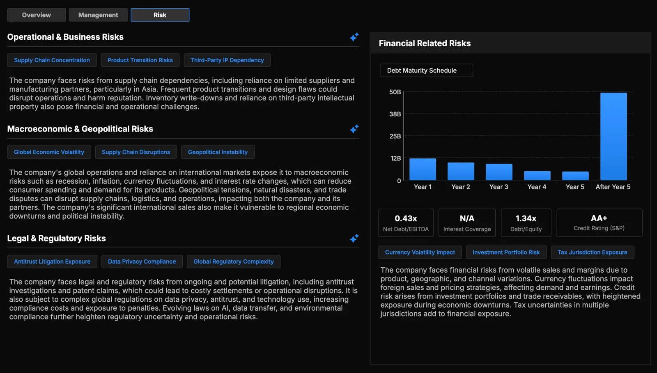Open the Debt Maturity Schedule selector

pyautogui.click(x=427, y=71)
